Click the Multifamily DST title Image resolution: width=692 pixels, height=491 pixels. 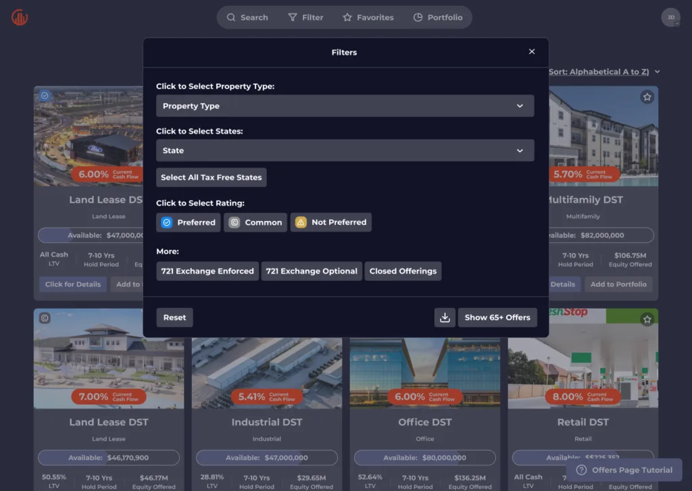pyautogui.click(x=586, y=200)
